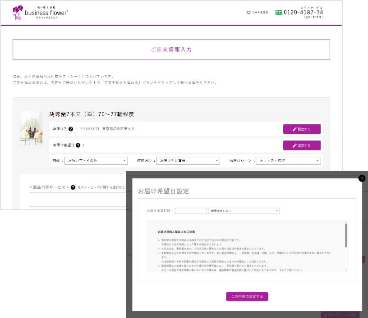Close the delivery date dialog with X

[x=362, y=178]
